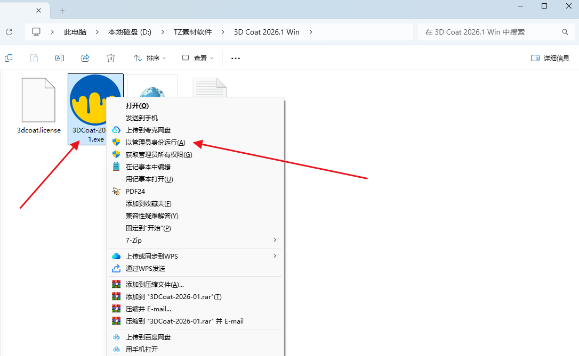This screenshot has width=579, height=356.
Task: Expand the 7-Zip submenu
Action: 196,241
